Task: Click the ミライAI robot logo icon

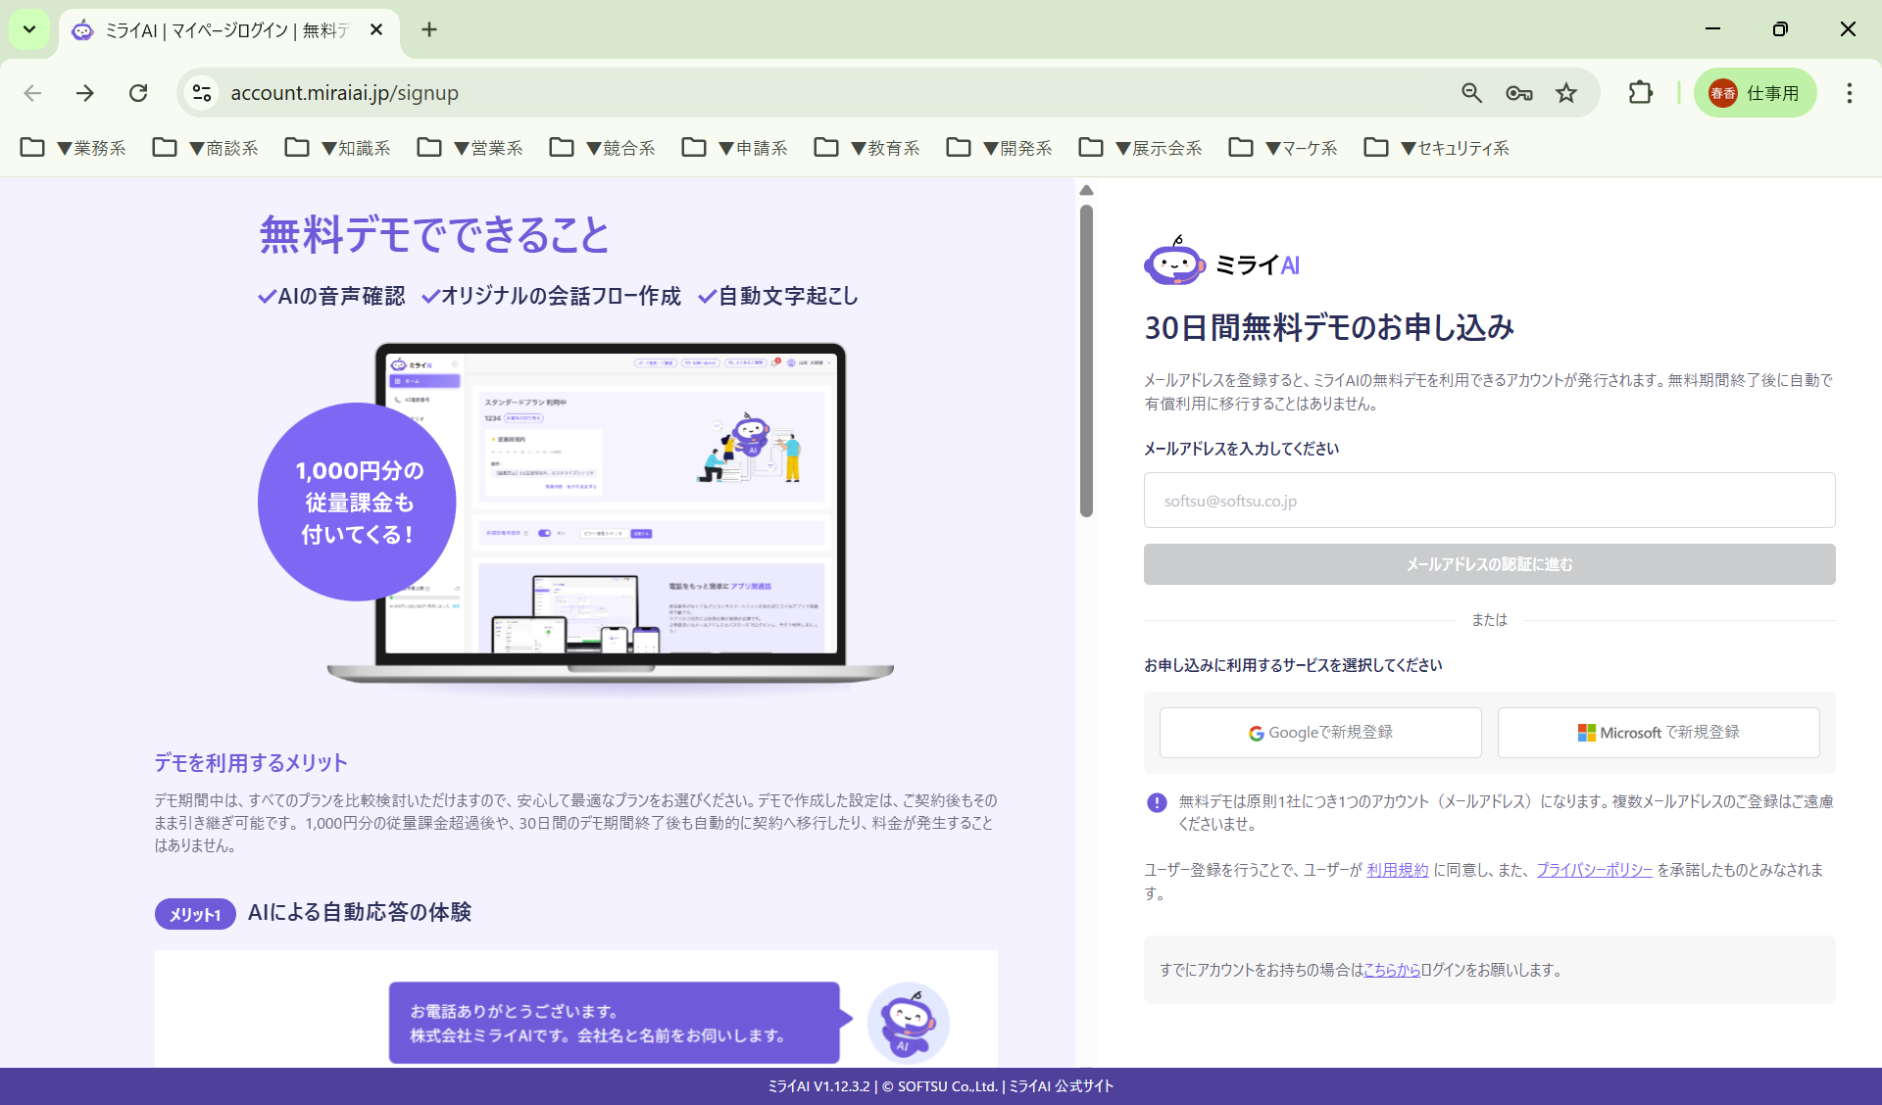Action: click(1174, 262)
